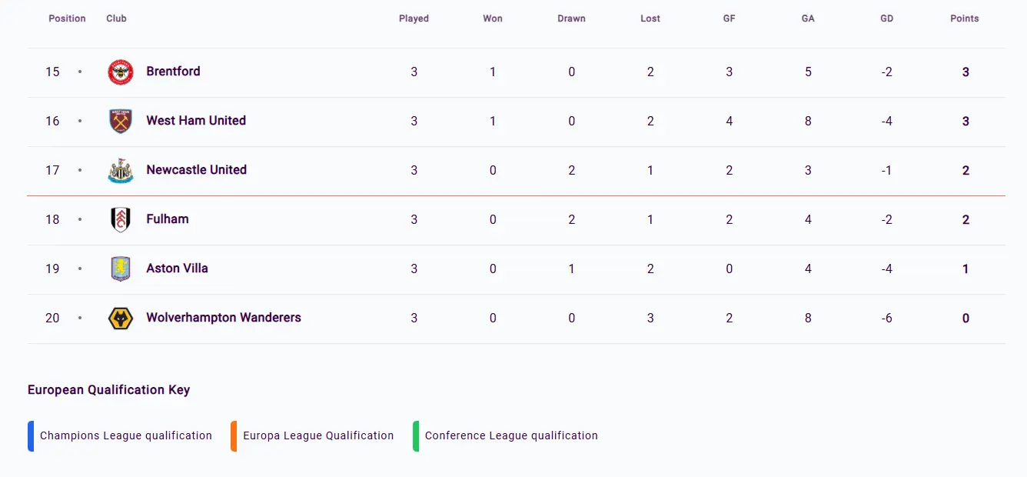
Task: Click the green Conference League qualification bar
Action: coord(417,435)
